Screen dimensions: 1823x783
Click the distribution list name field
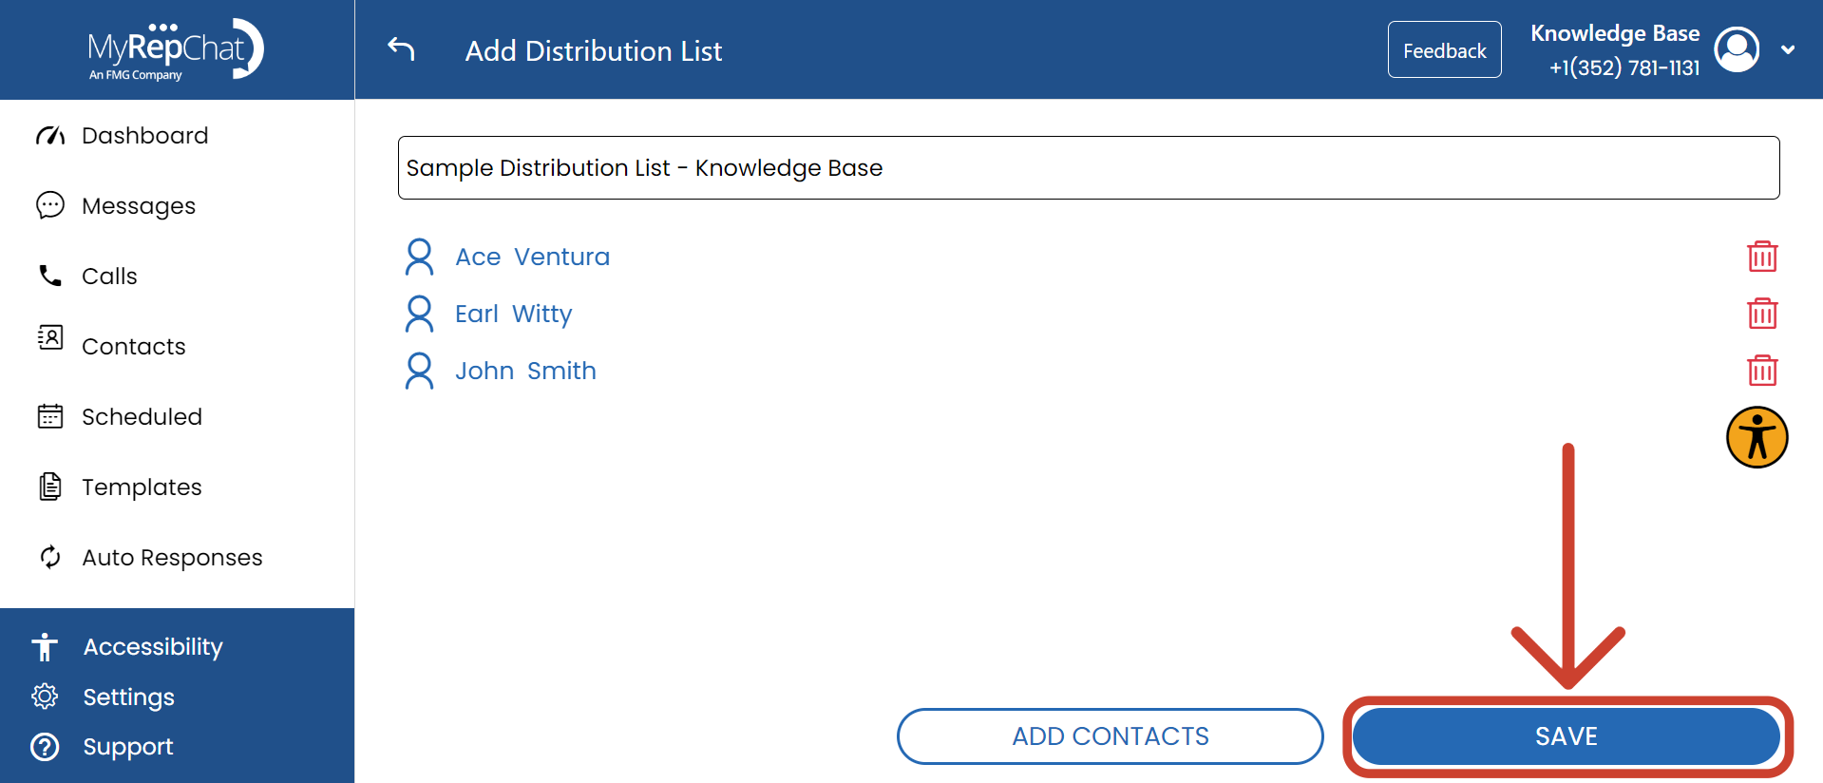(x=1088, y=167)
